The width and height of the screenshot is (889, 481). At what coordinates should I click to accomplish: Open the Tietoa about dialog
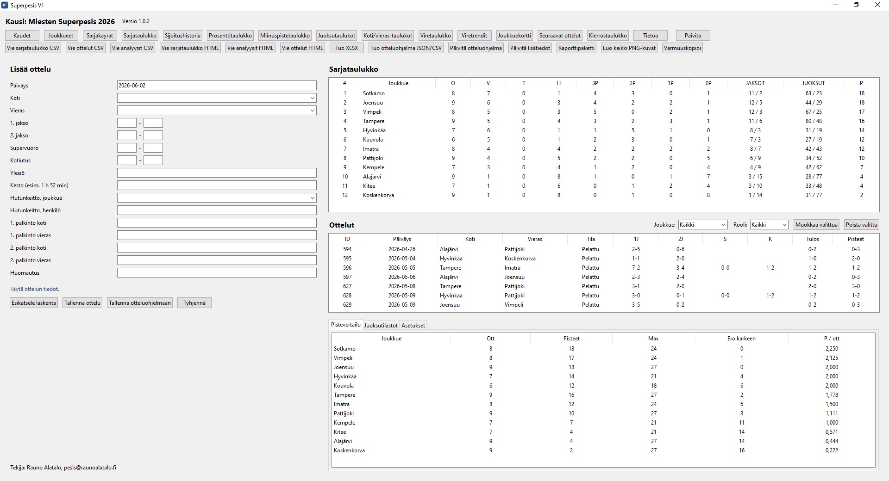pos(651,36)
